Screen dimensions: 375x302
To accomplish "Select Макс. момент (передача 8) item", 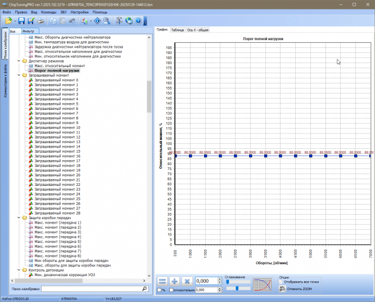I will [58, 256].
